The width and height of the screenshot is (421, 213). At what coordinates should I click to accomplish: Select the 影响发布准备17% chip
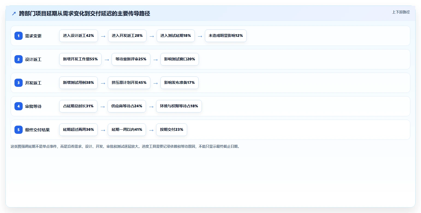(x=180, y=83)
